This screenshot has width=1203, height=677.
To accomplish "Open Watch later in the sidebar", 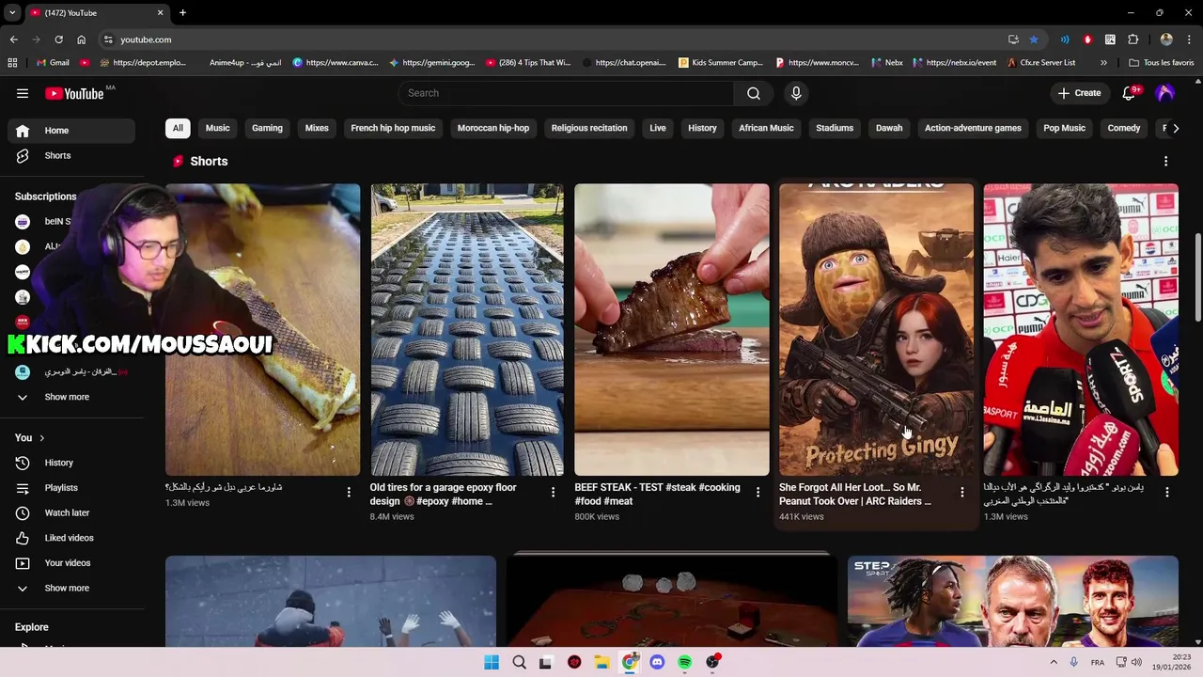I will click(71, 512).
